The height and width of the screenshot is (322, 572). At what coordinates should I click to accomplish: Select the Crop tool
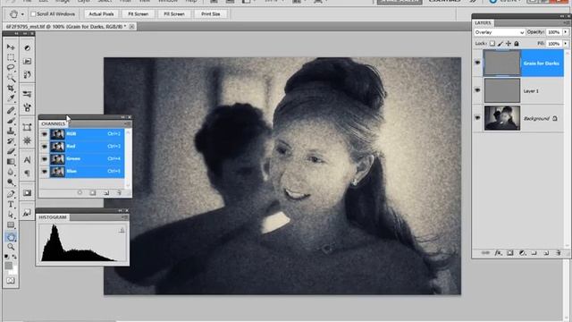tap(11, 88)
